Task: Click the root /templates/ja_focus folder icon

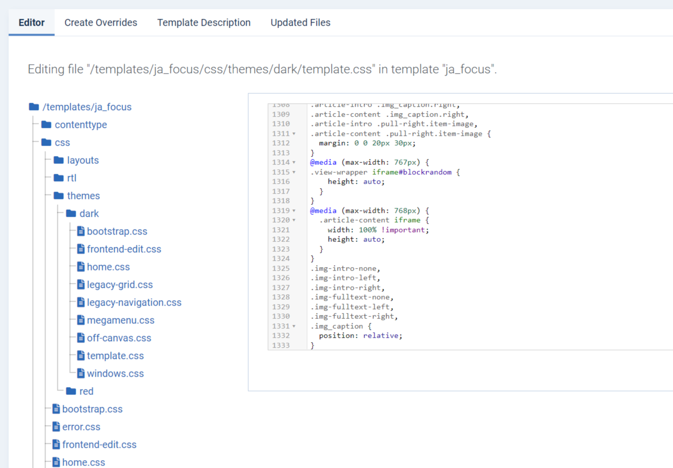Action: pyautogui.click(x=34, y=107)
